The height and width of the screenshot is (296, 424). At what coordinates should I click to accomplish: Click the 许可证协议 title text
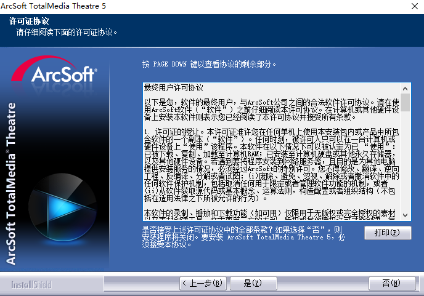[x=29, y=21]
